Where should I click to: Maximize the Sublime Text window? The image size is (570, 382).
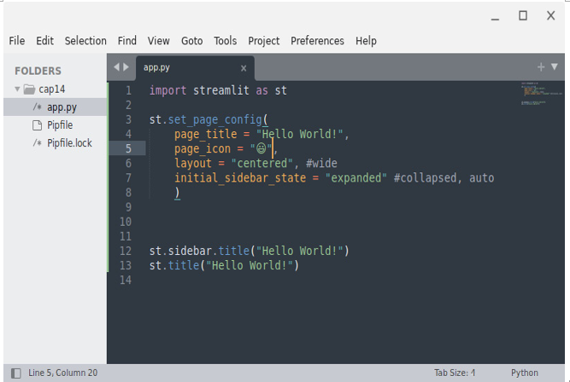point(523,15)
